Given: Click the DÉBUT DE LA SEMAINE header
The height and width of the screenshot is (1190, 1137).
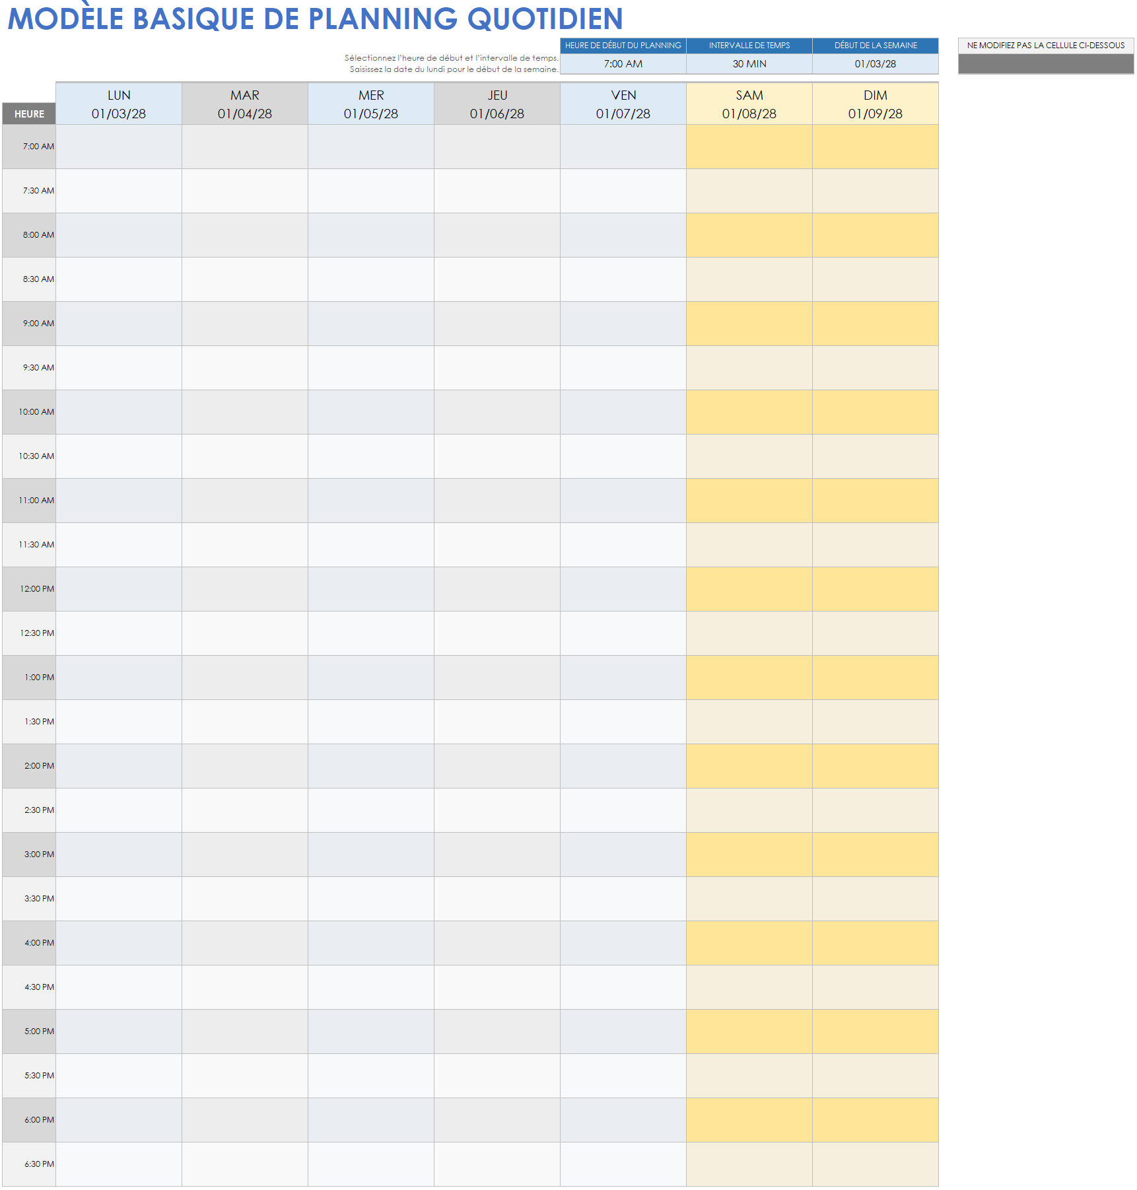Looking at the screenshot, I should (875, 46).
